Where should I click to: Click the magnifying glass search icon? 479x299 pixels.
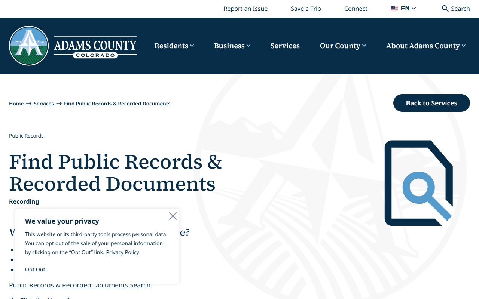click(x=445, y=9)
